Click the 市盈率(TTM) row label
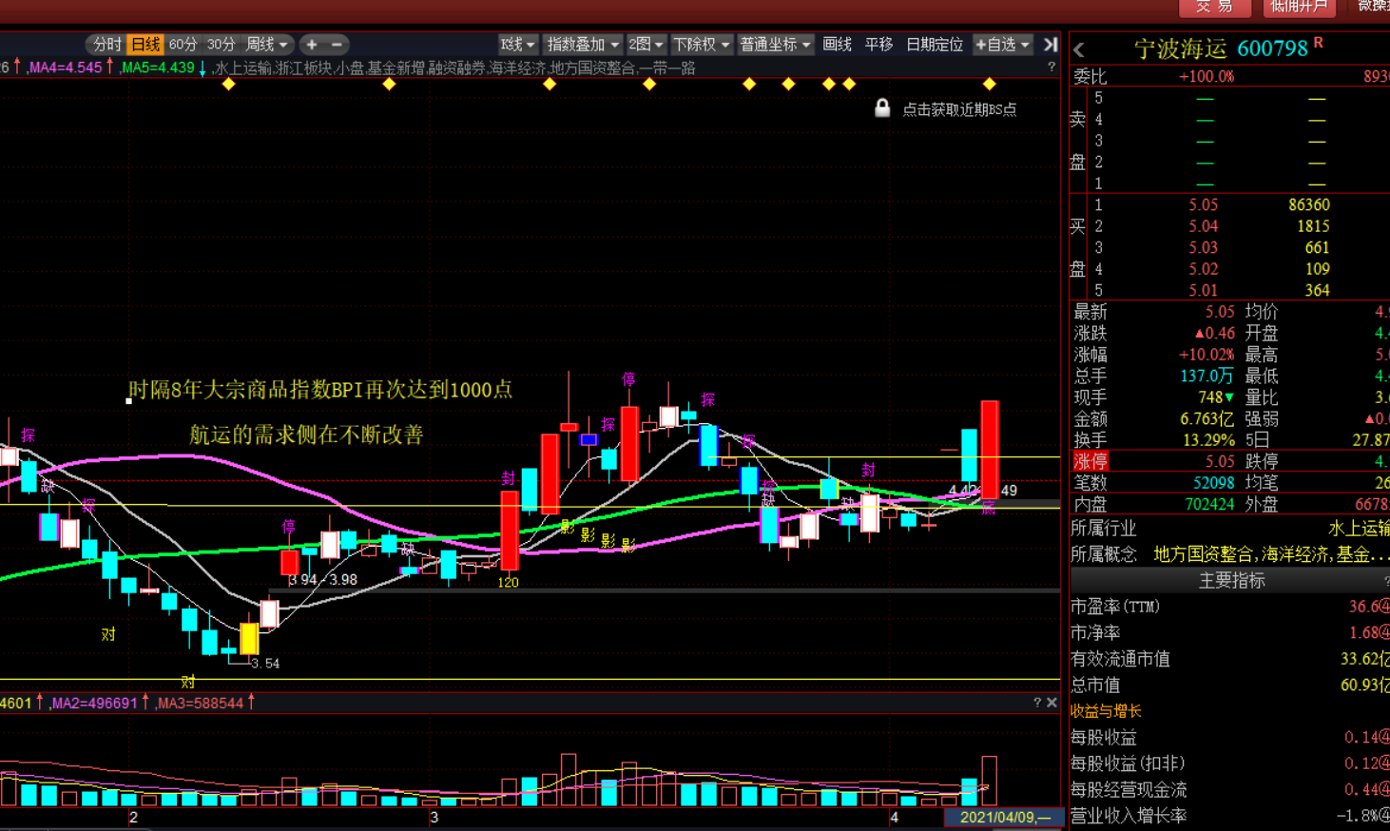 [1115, 607]
